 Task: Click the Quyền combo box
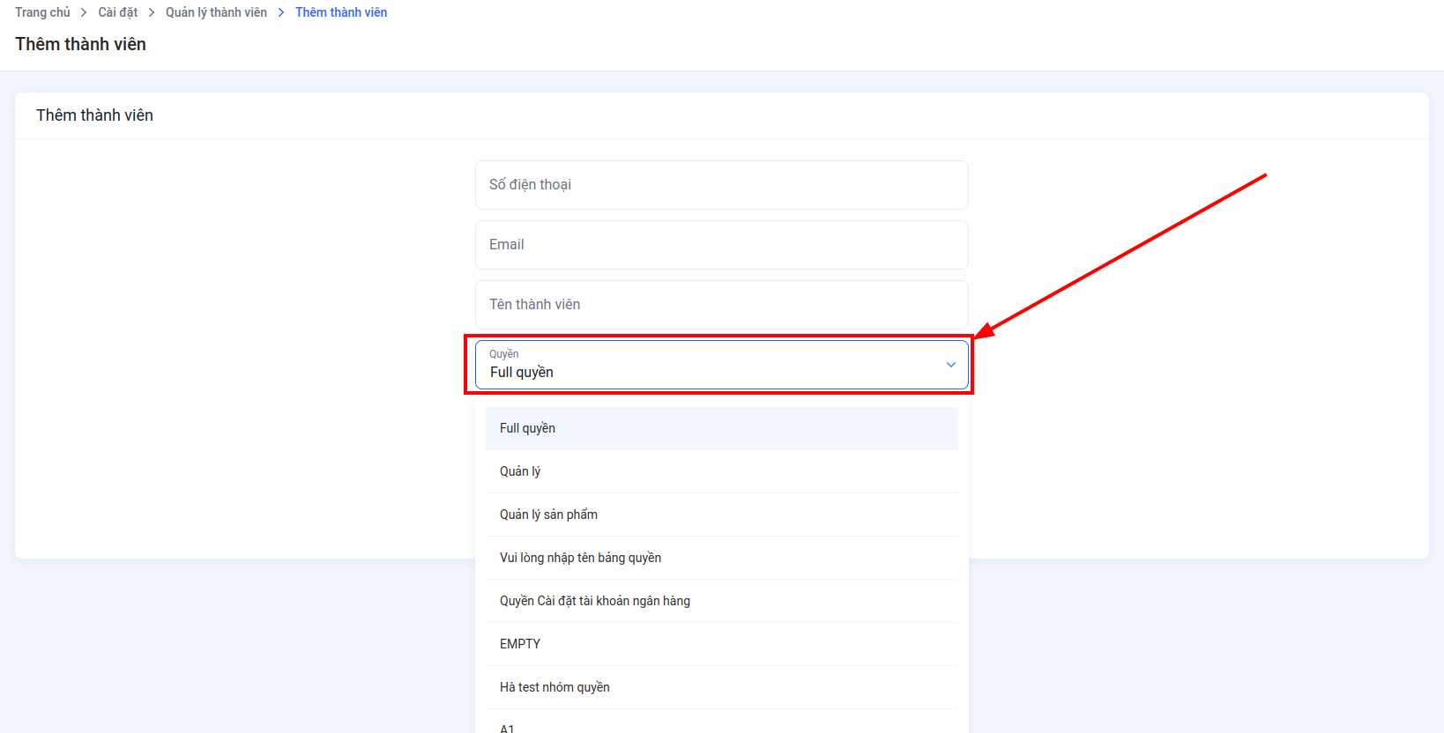point(721,365)
